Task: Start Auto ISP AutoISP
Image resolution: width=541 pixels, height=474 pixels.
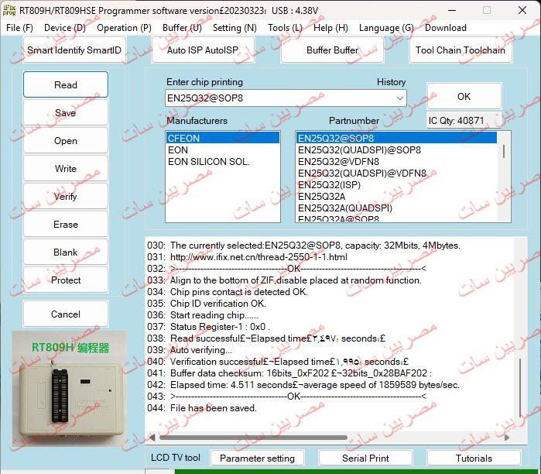Action: pos(203,50)
